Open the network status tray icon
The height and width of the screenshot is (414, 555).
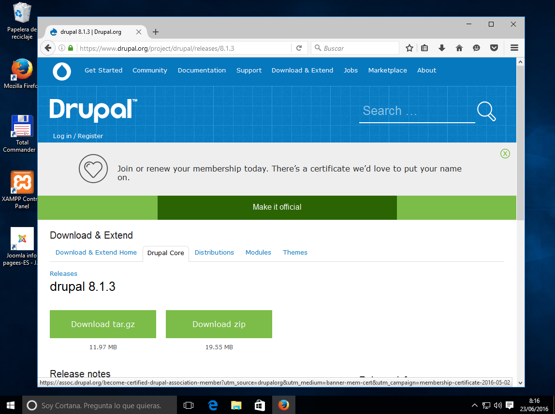[486, 405]
